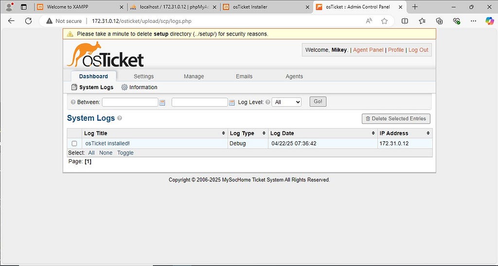The width and height of the screenshot is (498, 266).
Task: Open the Profile link
Action: [396, 50]
